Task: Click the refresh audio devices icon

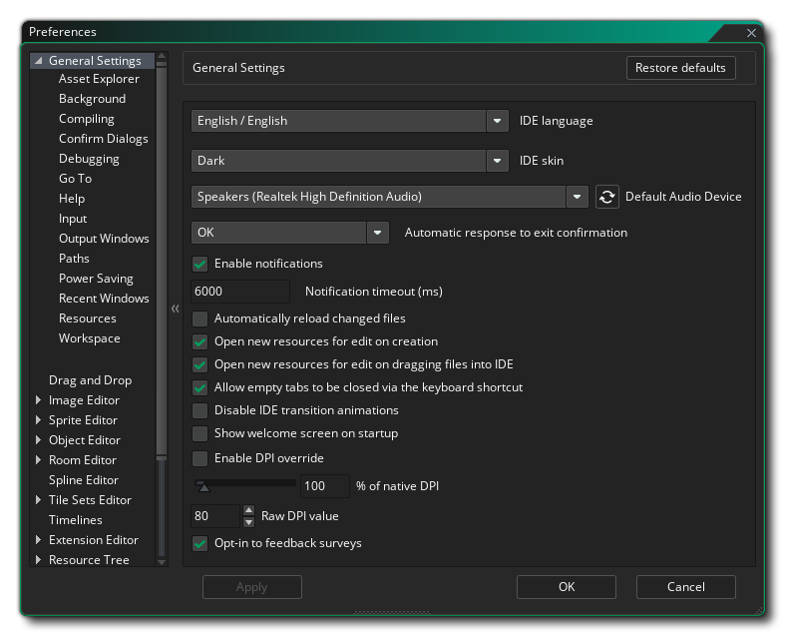Action: pos(606,197)
